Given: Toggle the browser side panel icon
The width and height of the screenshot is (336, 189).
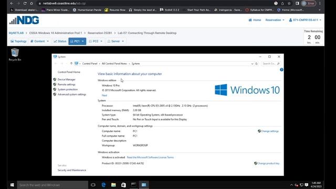Looking at the screenshot, I should pyautogui.click(x=297, y=4).
